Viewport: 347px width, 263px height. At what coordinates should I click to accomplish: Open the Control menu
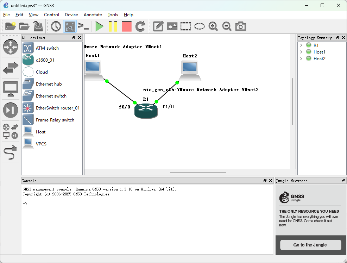(x=51, y=15)
